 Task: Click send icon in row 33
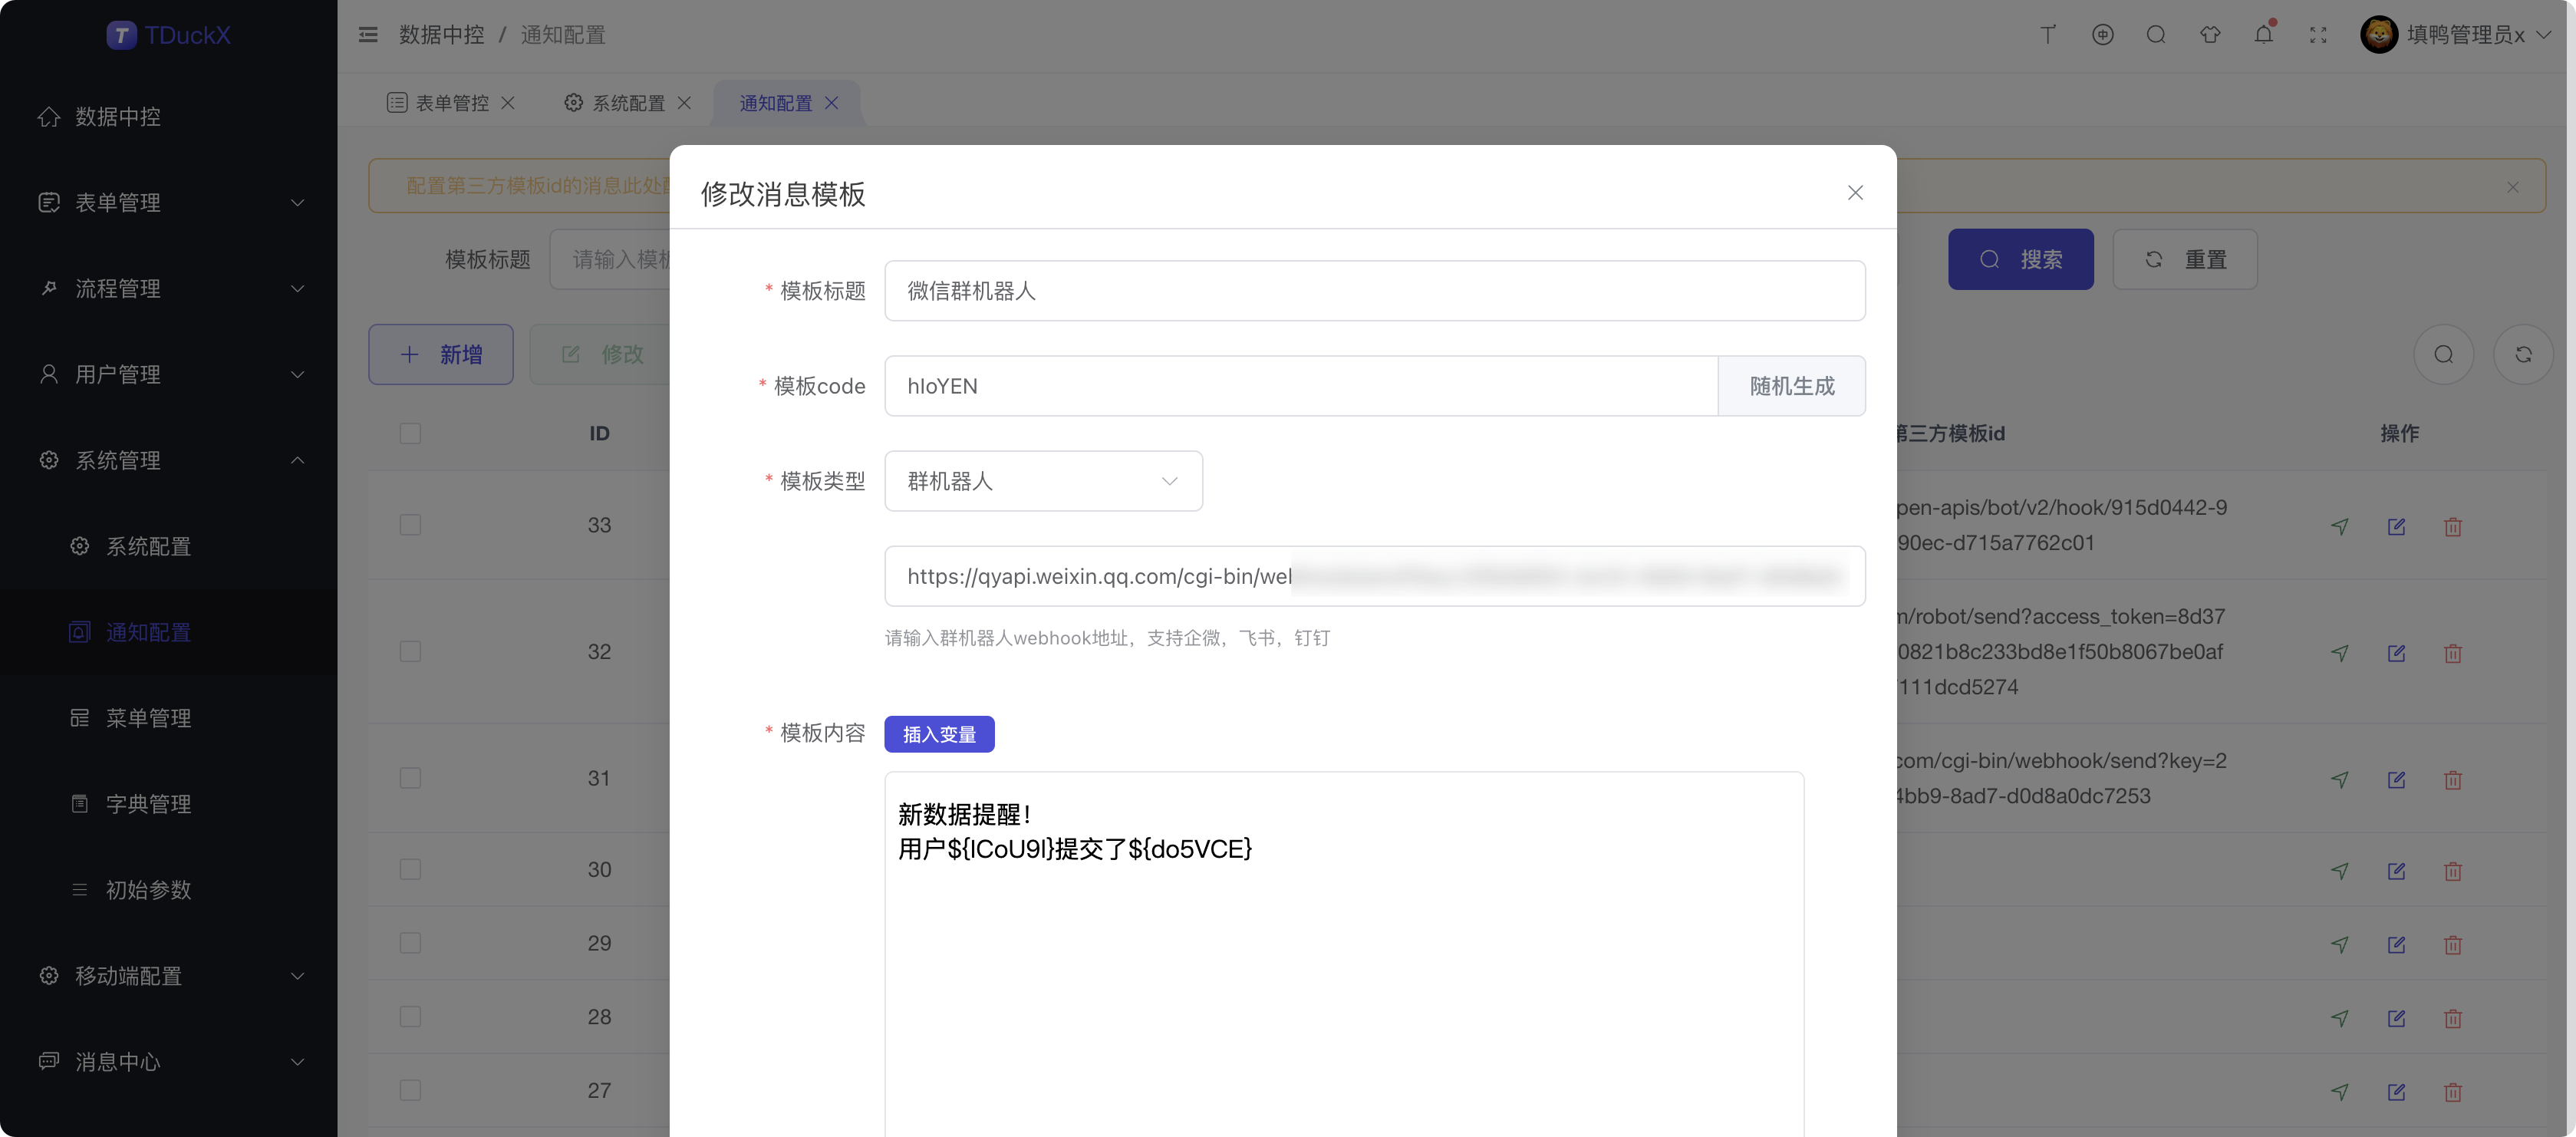click(x=2338, y=526)
